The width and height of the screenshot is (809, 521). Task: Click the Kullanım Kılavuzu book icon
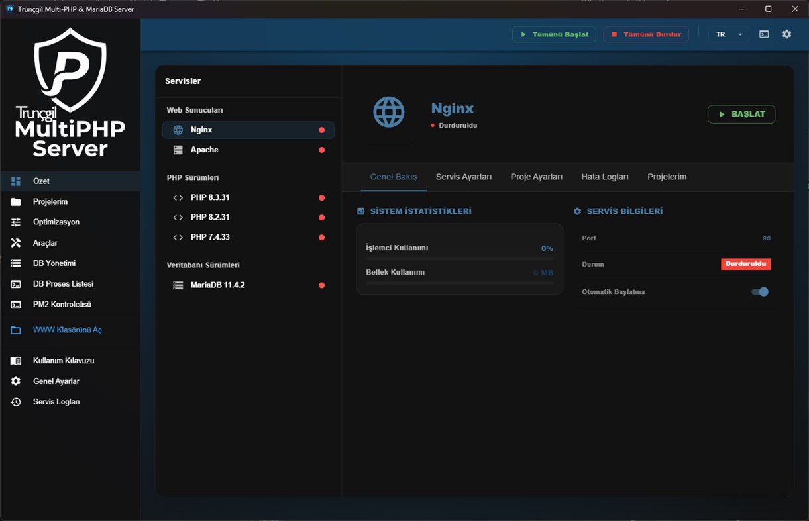coord(16,361)
